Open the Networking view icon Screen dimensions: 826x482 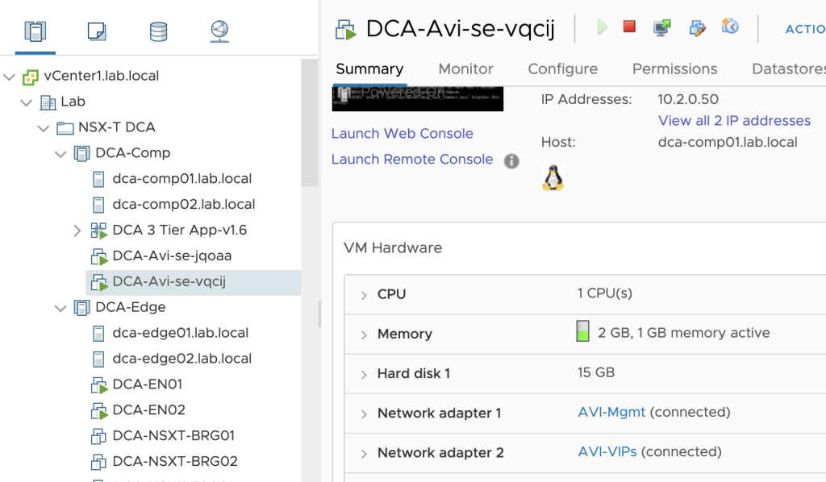(x=219, y=31)
